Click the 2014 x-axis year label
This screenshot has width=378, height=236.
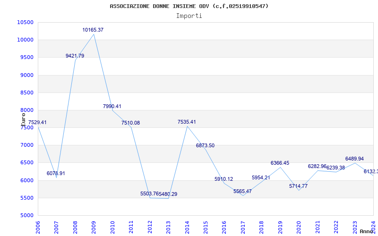pos(187,227)
